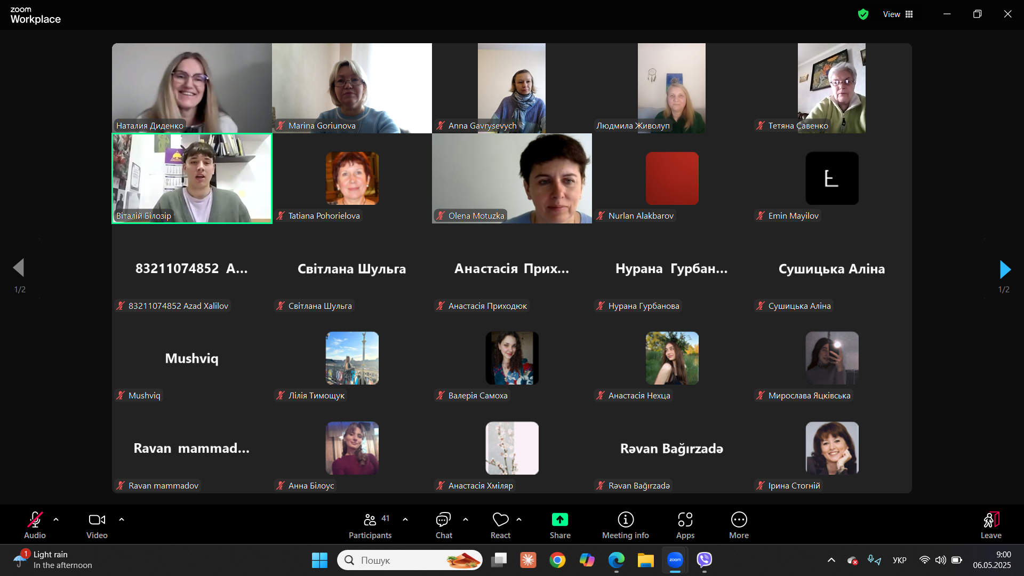
Task: Expand video settings arrow next to Video
Action: [x=122, y=519]
